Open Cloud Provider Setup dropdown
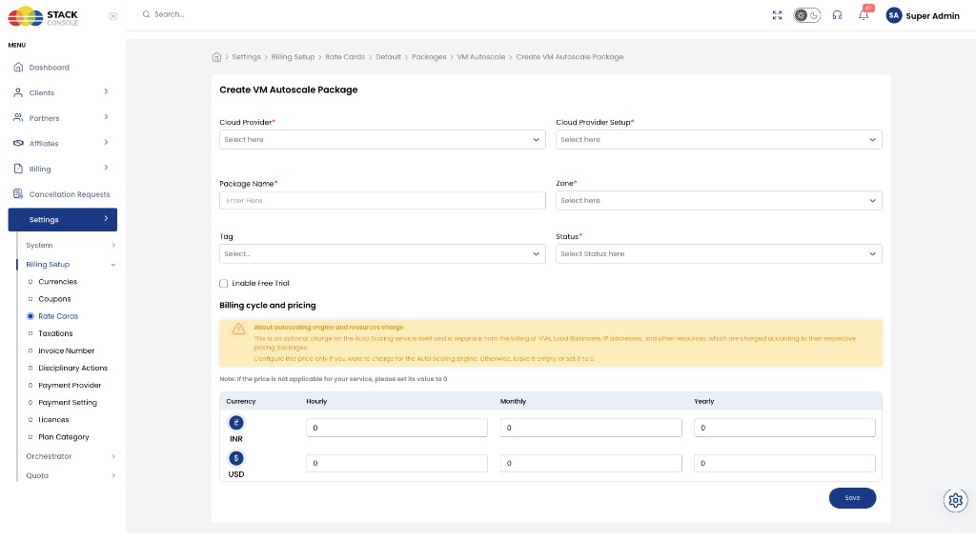The height and width of the screenshot is (541, 976). click(719, 140)
